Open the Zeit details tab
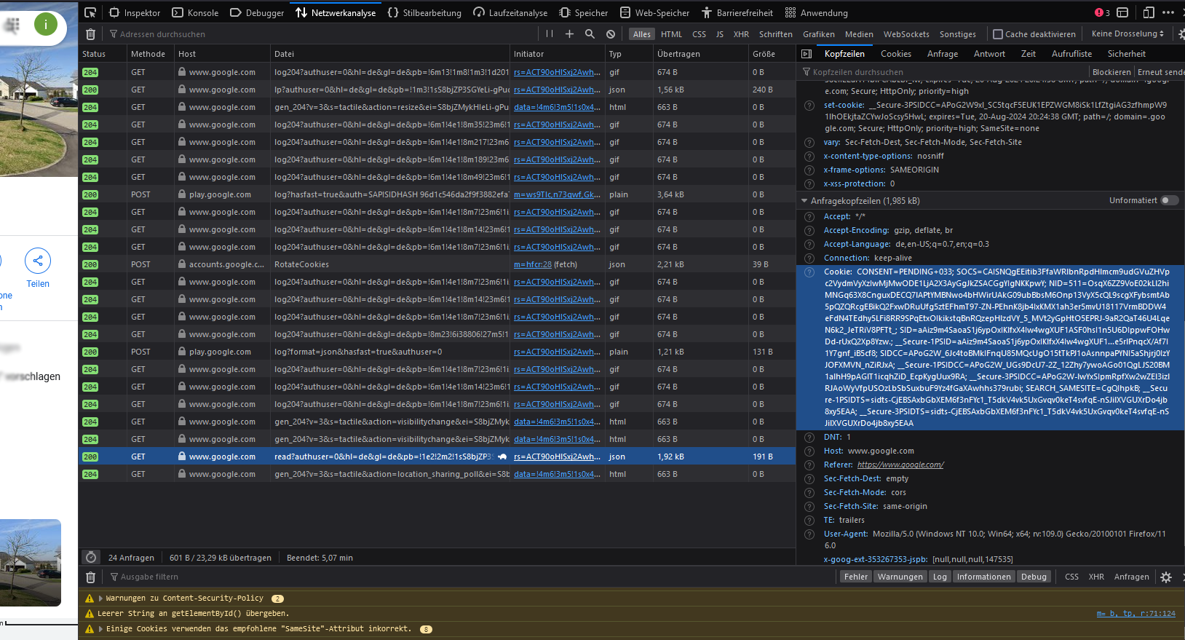The image size is (1185, 640). tap(1028, 54)
